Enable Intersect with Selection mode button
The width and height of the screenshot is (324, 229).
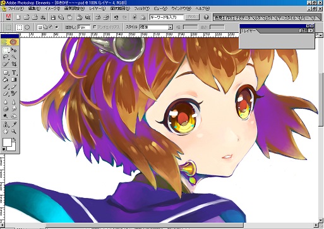point(56,27)
